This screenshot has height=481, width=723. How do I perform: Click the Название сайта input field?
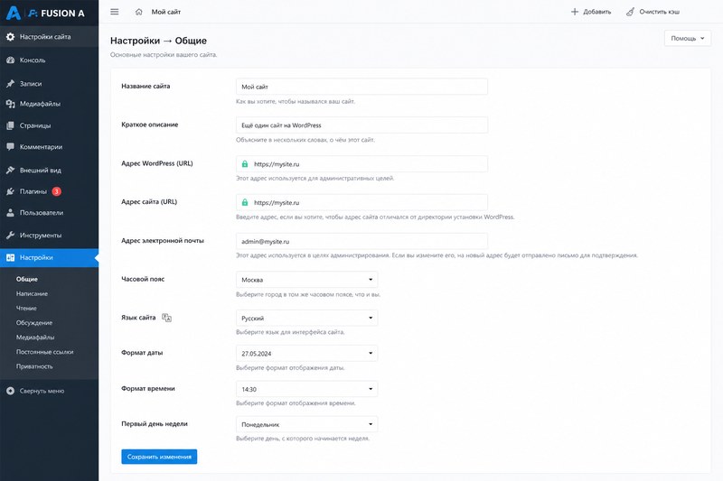click(361, 87)
